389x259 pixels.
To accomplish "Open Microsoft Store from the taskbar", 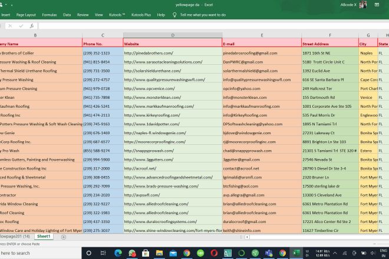I will tap(146, 253).
